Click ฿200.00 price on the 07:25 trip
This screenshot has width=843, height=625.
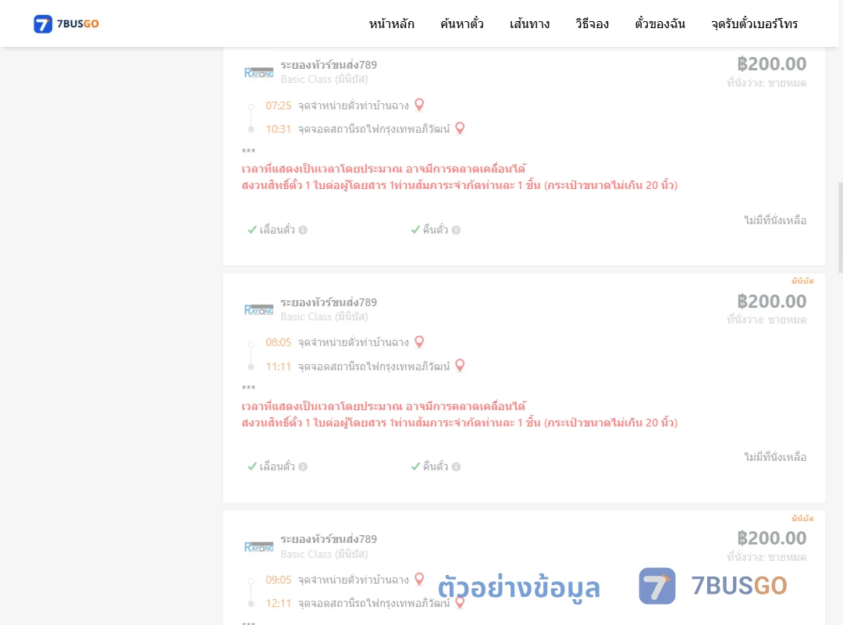coord(771,64)
